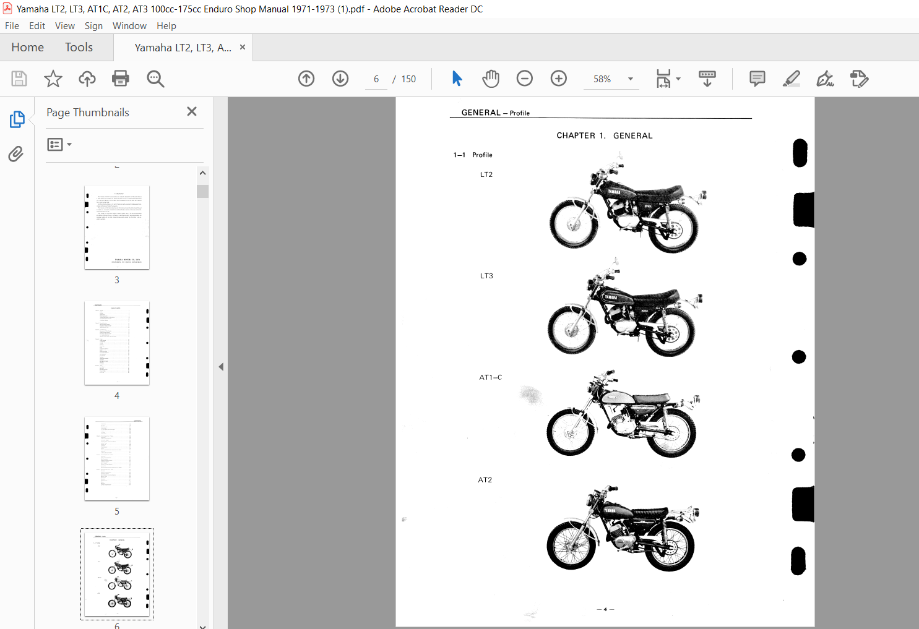The height and width of the screenshot is (629, 919).
Task: Select page 6 thumbnail
Action: (117, 574)
